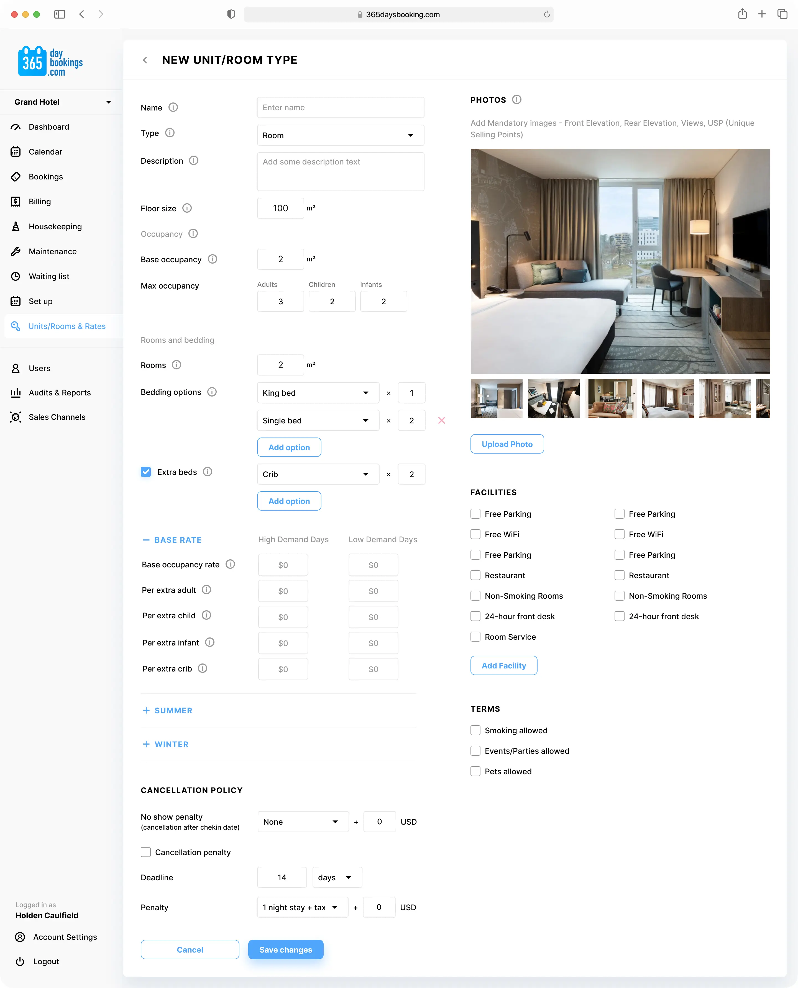Click Add option under Bedding options
Screen dimensions: 798x988
click(x=289, y=447)
